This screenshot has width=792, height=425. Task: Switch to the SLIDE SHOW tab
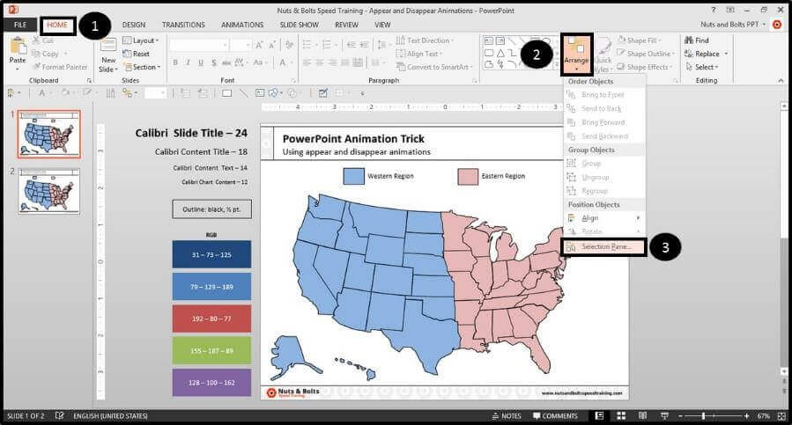(x=300, y=25)
